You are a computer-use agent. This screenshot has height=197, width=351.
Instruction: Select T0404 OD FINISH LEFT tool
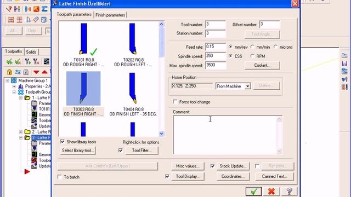coord(133,94)
